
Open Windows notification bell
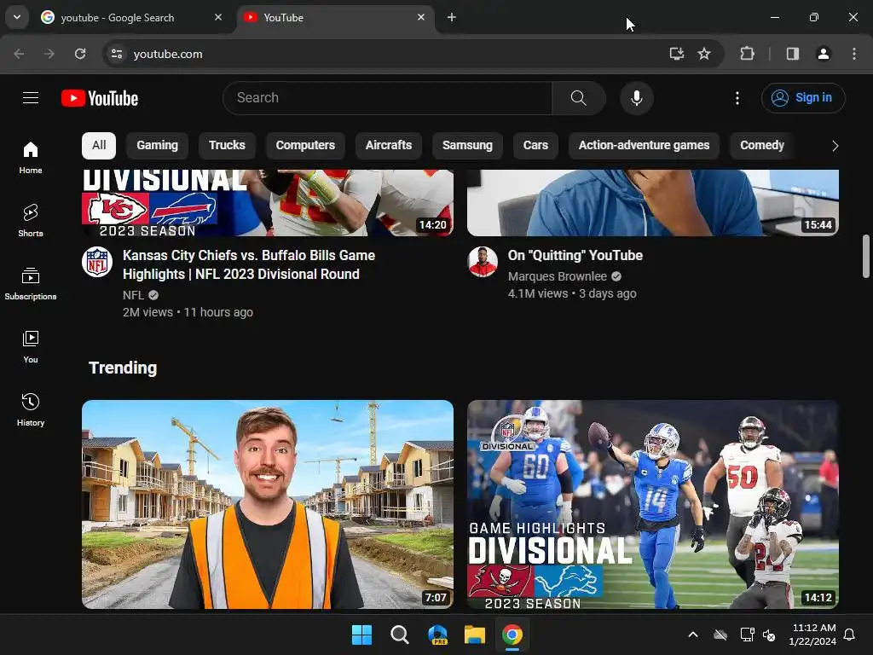(x=850, y=635)
